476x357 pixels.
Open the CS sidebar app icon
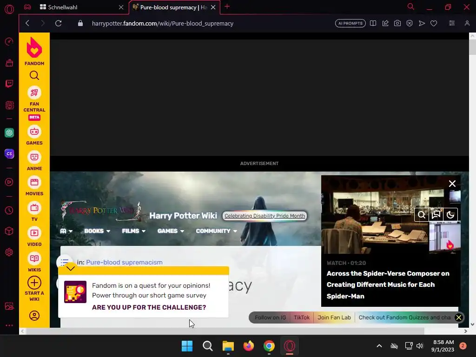pyautogui.click(x=9, y=153)
